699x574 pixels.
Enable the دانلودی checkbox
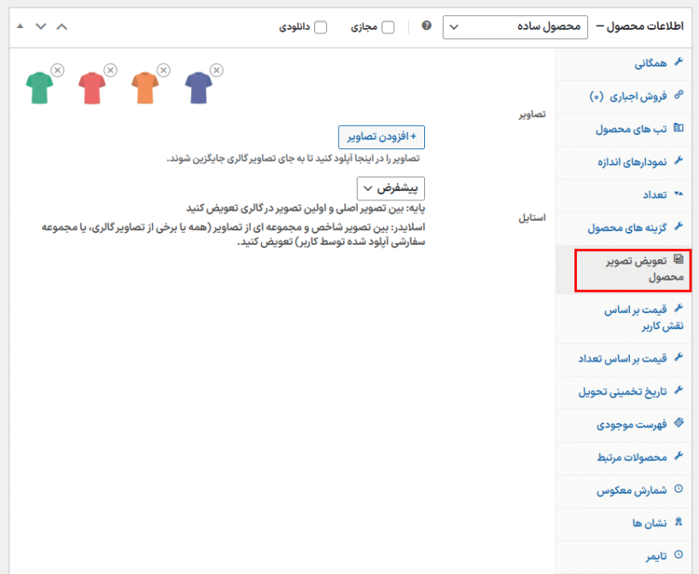point(321,27)
